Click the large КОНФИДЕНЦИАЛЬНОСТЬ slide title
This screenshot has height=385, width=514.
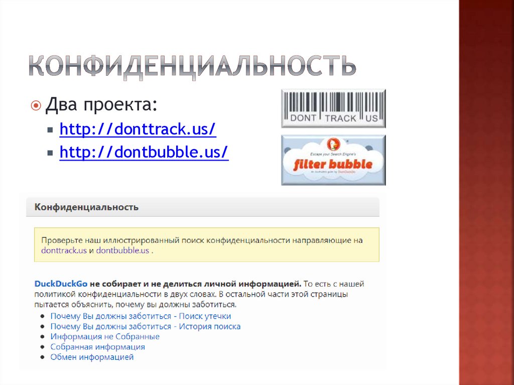click(x=192, y=67)
